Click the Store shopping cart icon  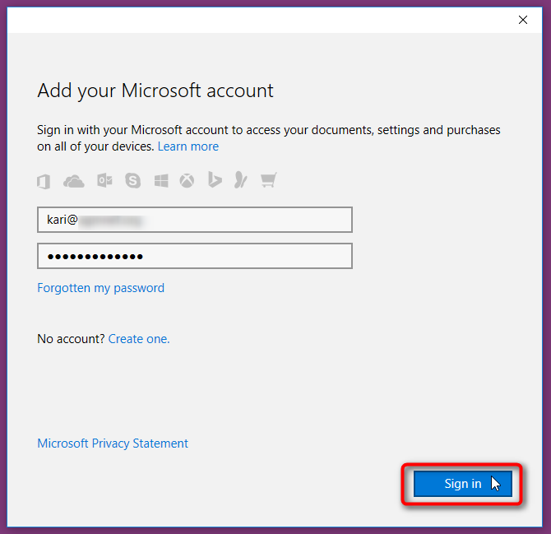pyautogui.click(x=269, y=180)
